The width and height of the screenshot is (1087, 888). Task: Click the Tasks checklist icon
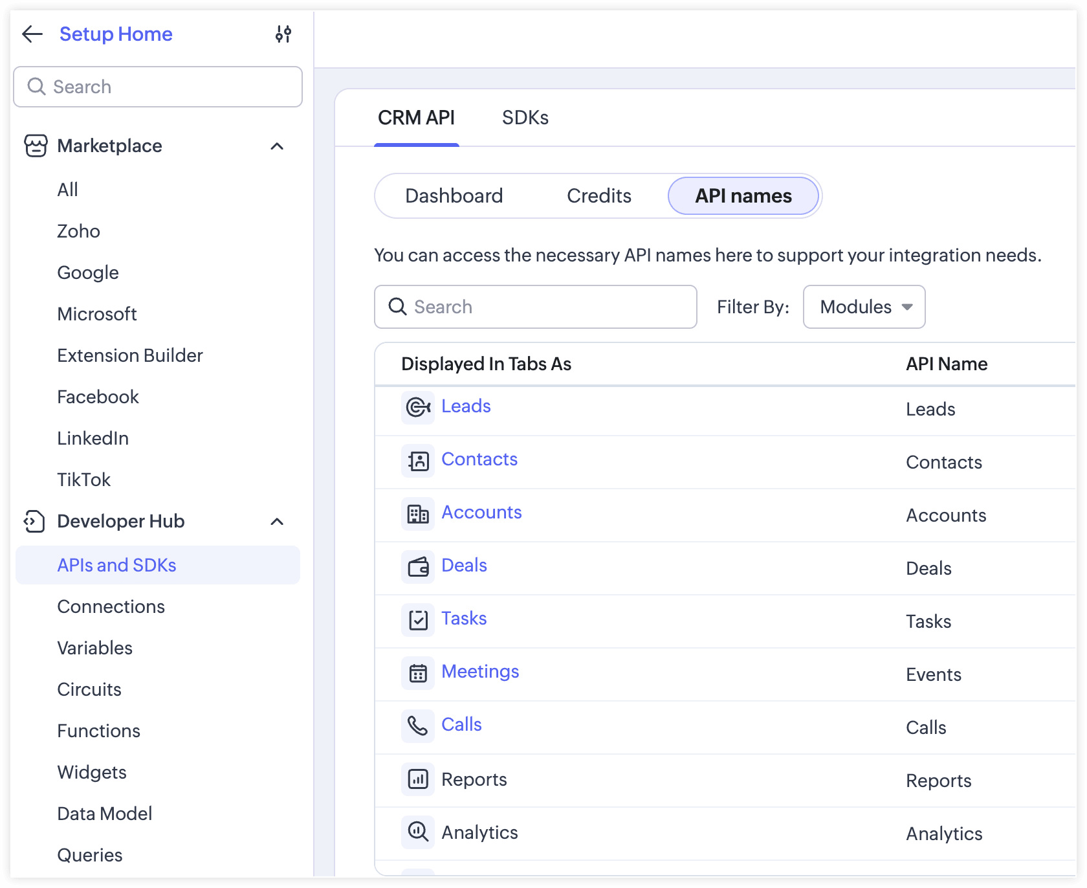pyautogui.click(x=418, y=620)
